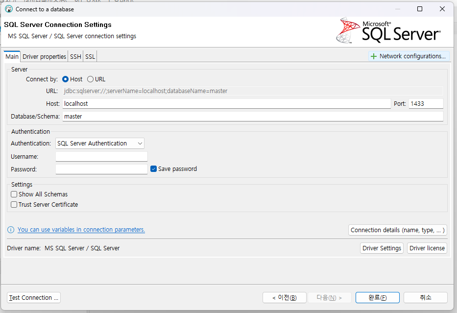Click the 완료(F) finish button
Image resolution: width=457 pixels, height=313 pixels.
(x=378, y=297)
